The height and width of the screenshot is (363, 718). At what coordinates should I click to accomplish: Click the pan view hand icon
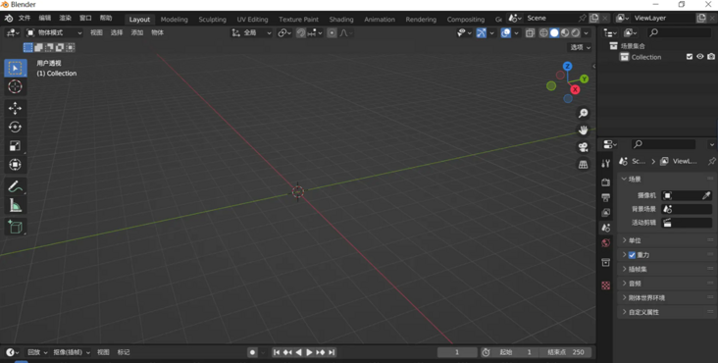(583, 130)
